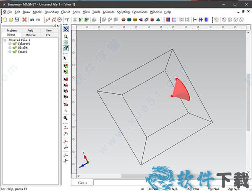Select Cone#1 in the object tree
The image size is (252, 191).
pyautogui.click(x=22, y=52)
